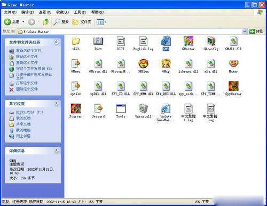This screenshot has height=206, width=267.
Task: Open the 编辑 menu
Action: pyautogui.click(x=28, y=12)
